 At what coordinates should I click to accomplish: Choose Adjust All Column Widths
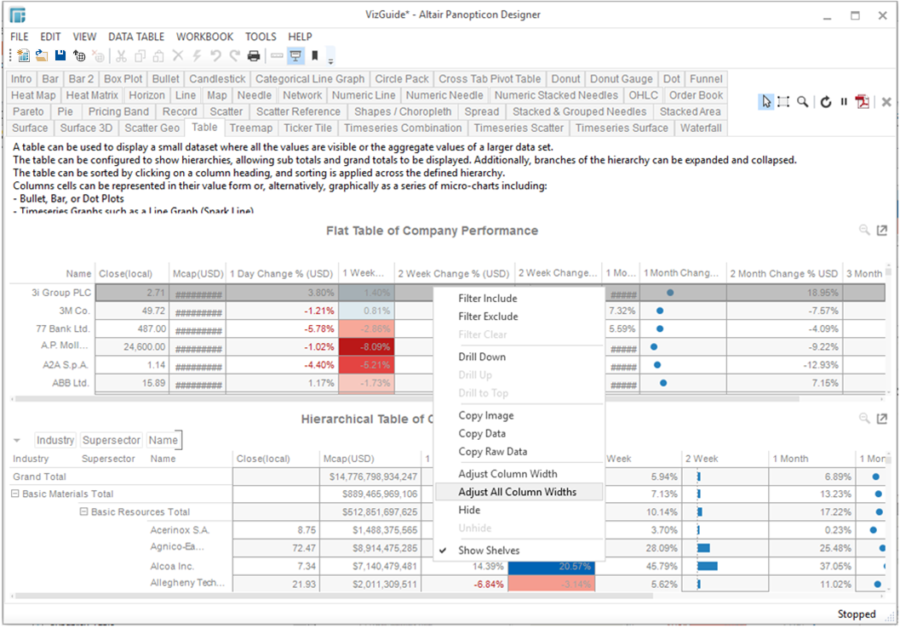pyautogui.click(x=517, y=492)
